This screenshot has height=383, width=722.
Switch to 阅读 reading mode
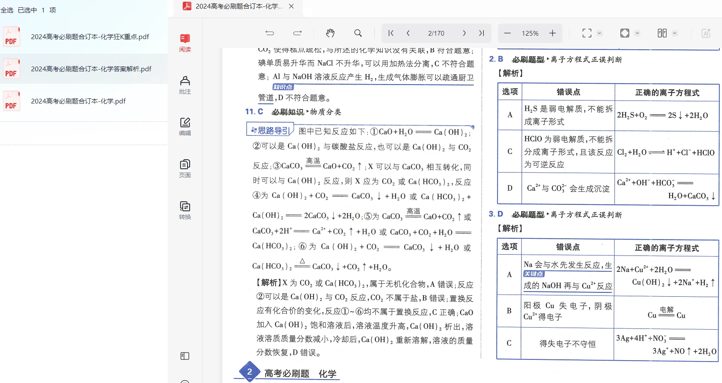[185, 43]
